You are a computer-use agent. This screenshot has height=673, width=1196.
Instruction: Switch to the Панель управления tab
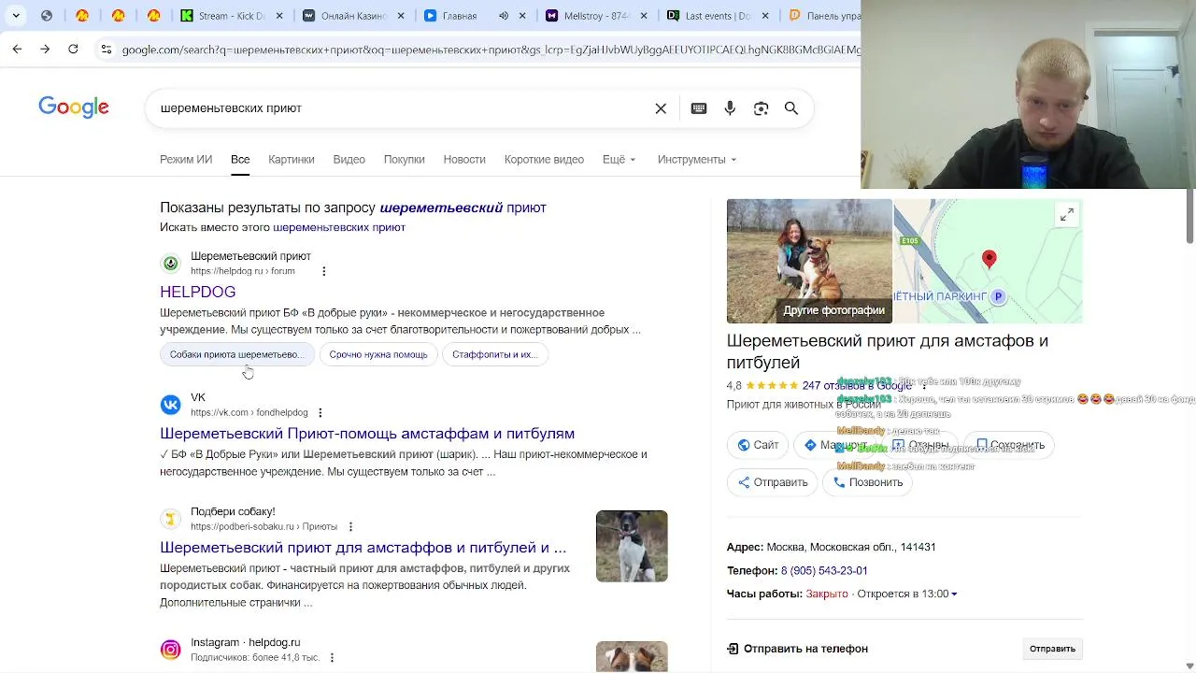point(822,16)
